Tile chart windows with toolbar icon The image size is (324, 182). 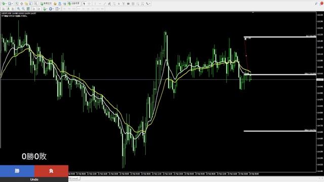click(x=28, y=9)
